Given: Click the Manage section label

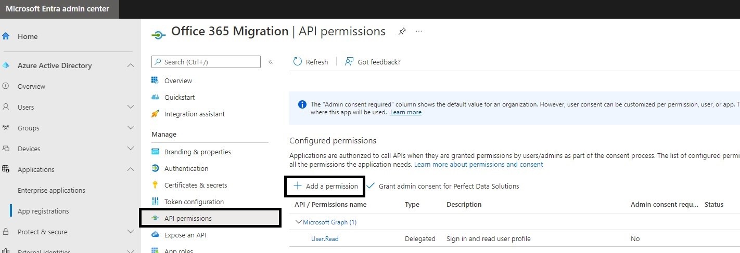Looking at the screenshot, I should 164,134.
